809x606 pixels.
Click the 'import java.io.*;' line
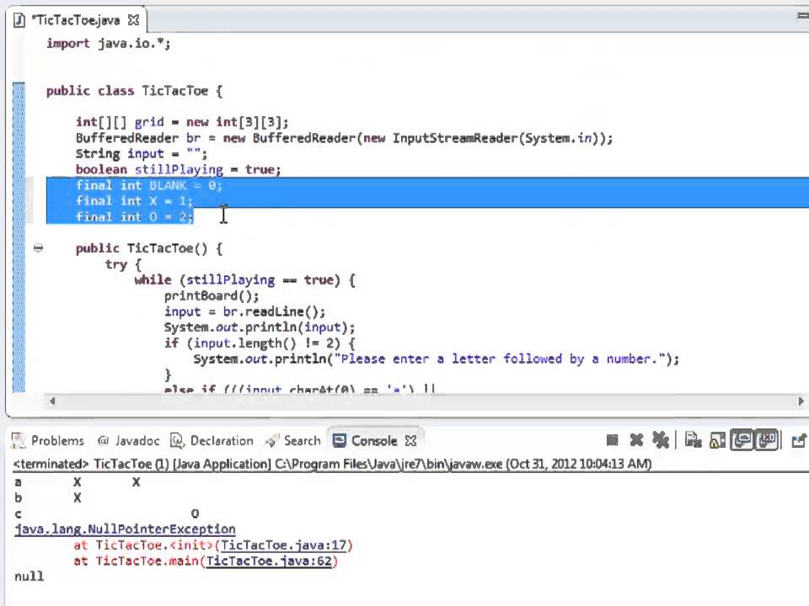point(109,43)
